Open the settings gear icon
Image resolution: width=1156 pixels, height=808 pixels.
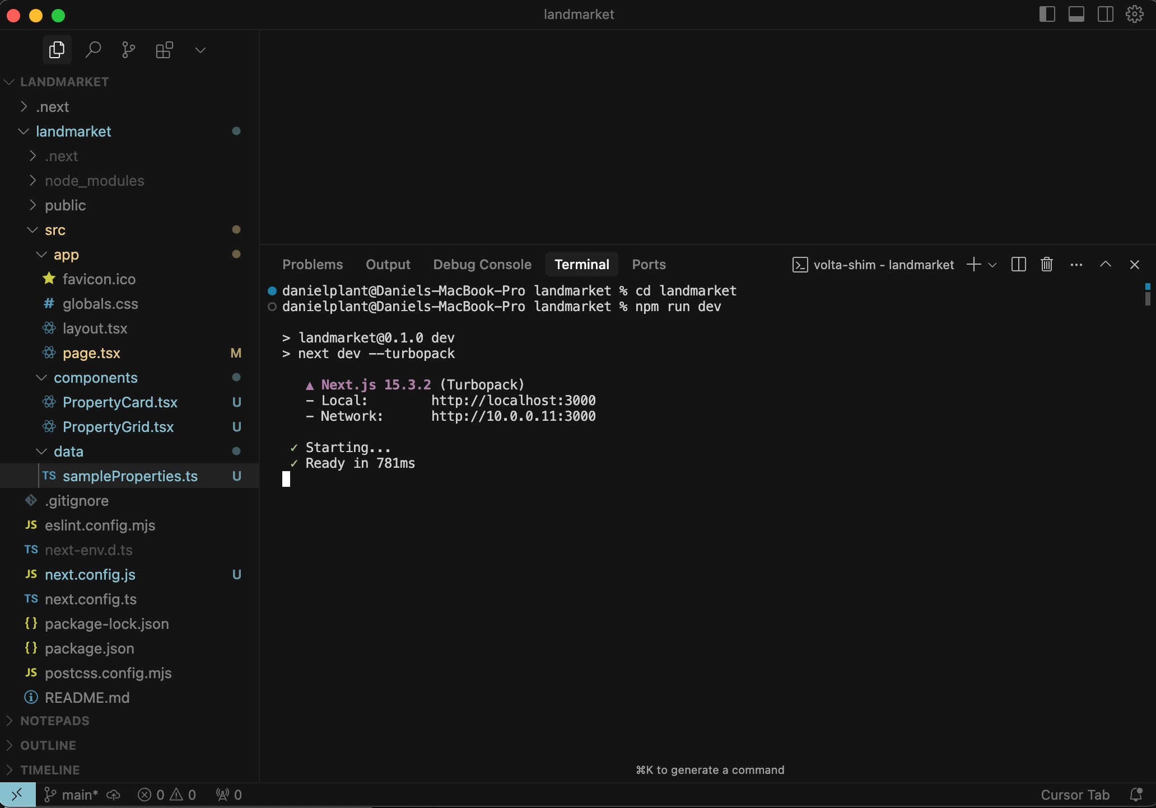(1135, 15)
